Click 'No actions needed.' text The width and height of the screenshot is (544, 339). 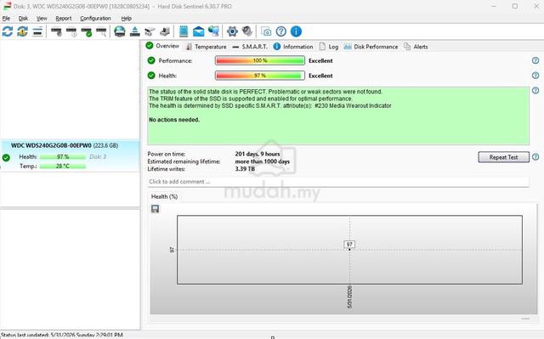pyautogui.click(x=174, y=120)
